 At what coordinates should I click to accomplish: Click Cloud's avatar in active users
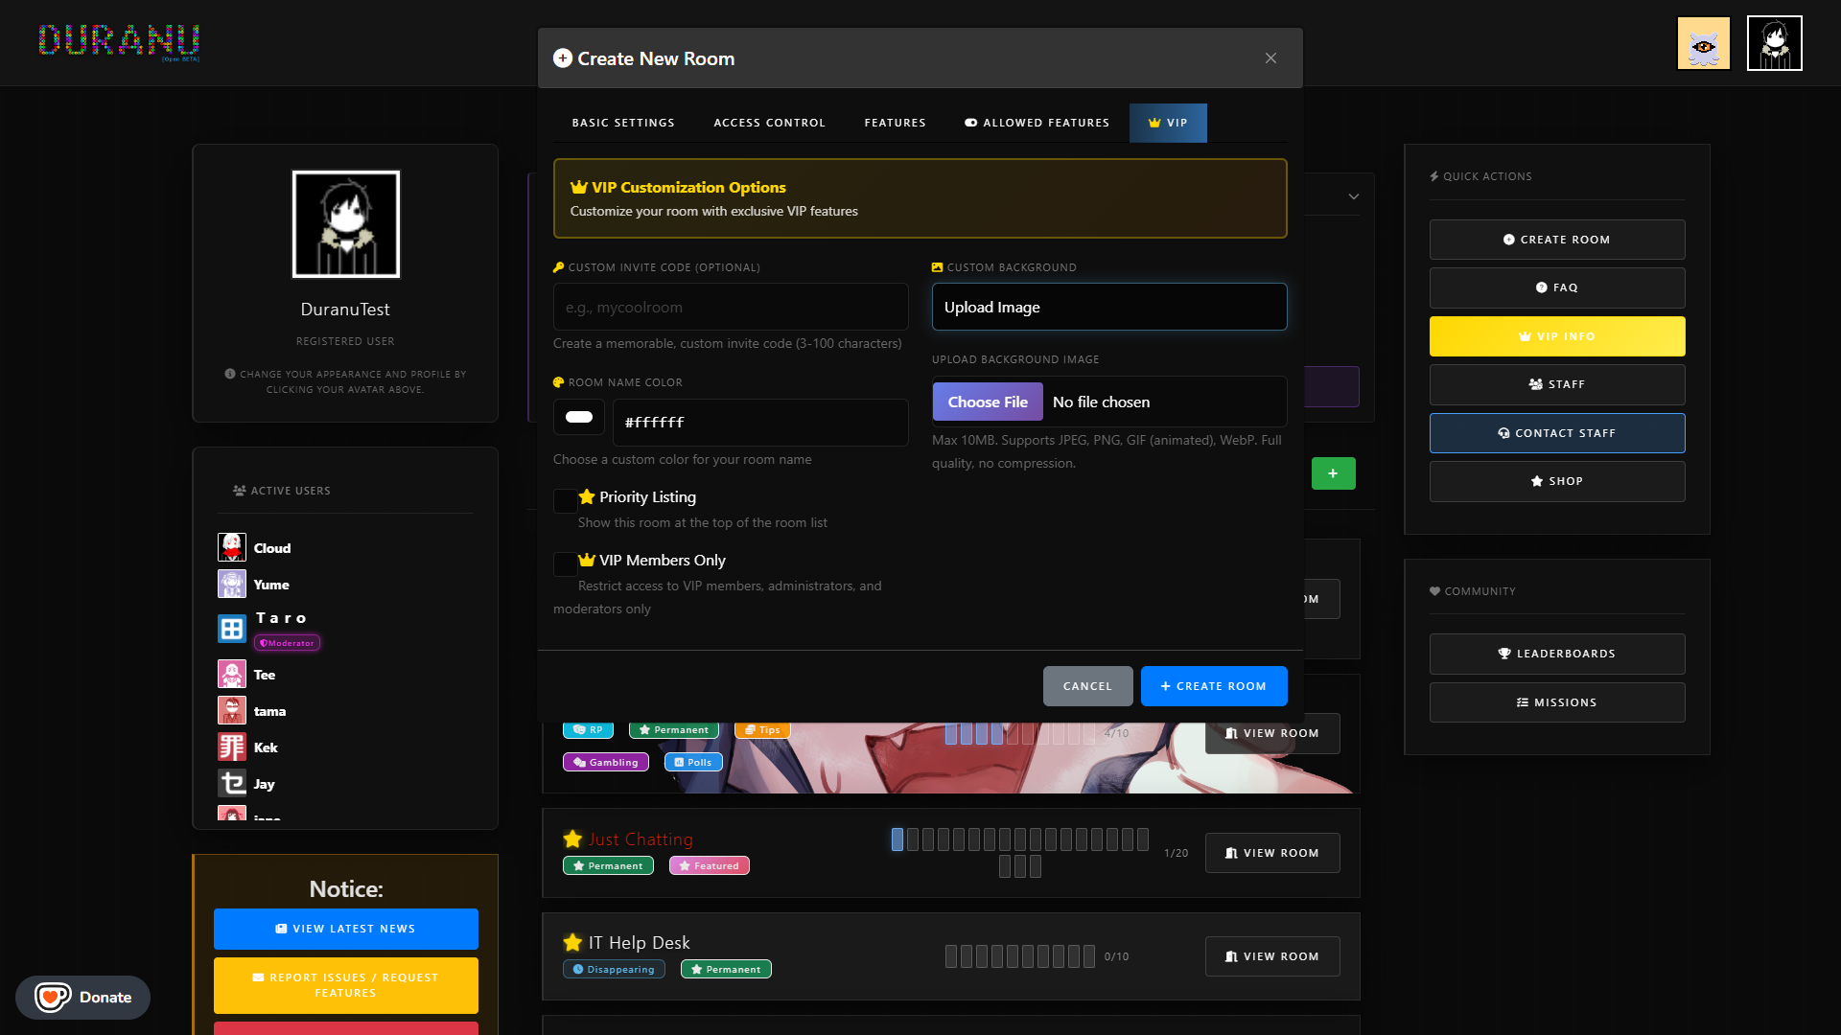coord(231,547)
